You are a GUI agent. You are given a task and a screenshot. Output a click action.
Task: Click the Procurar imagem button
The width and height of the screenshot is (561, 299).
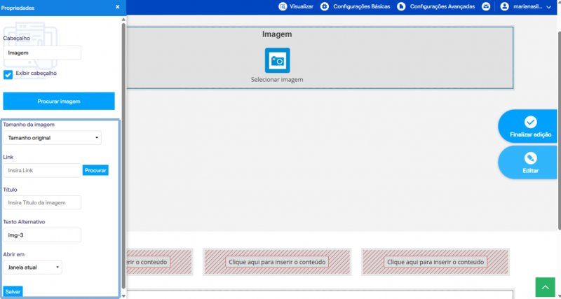59,101
